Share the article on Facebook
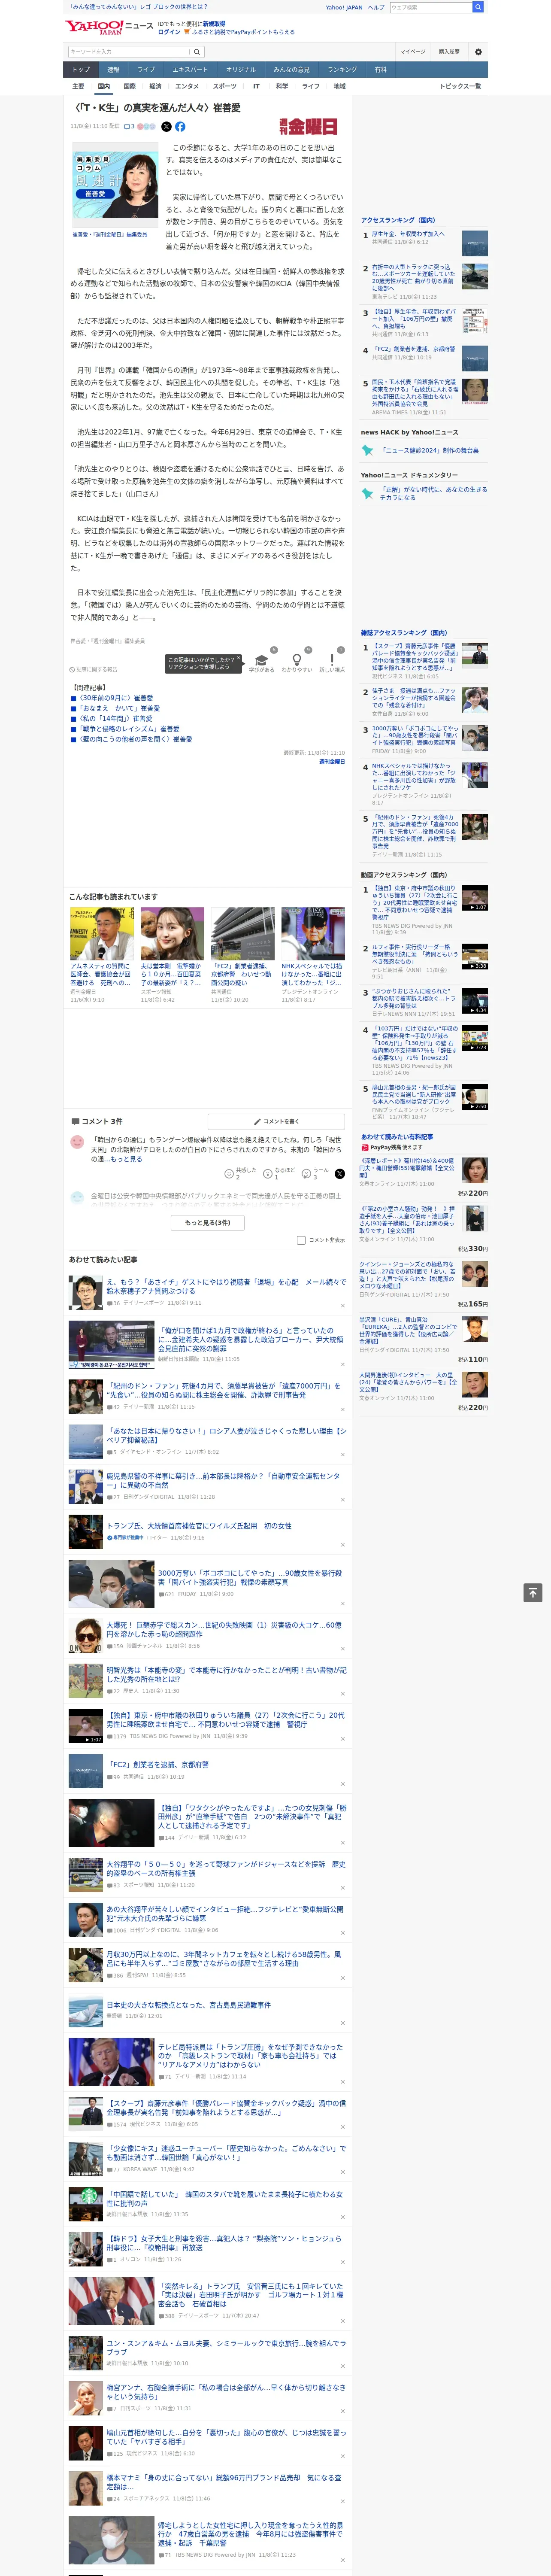This screenshot has width=551, height=2576. [180, 127]
